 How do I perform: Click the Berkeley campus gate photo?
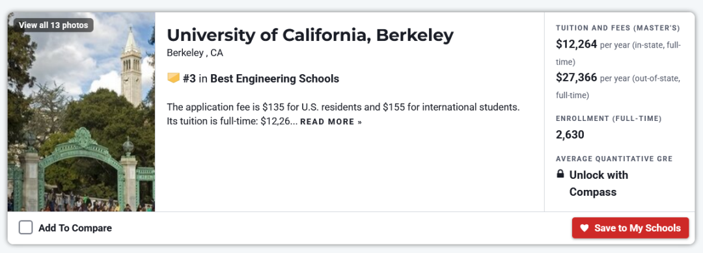click(x=81, y=112)
